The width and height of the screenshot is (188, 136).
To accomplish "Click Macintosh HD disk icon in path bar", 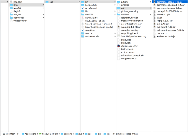I will pos(4,134).
